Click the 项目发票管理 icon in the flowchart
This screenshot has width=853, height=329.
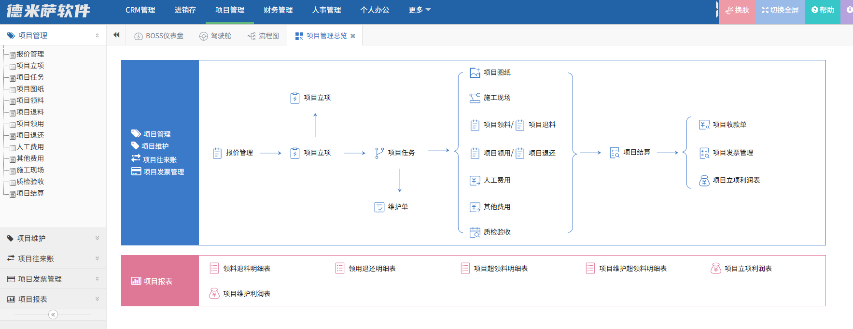[x=704, y=153]
